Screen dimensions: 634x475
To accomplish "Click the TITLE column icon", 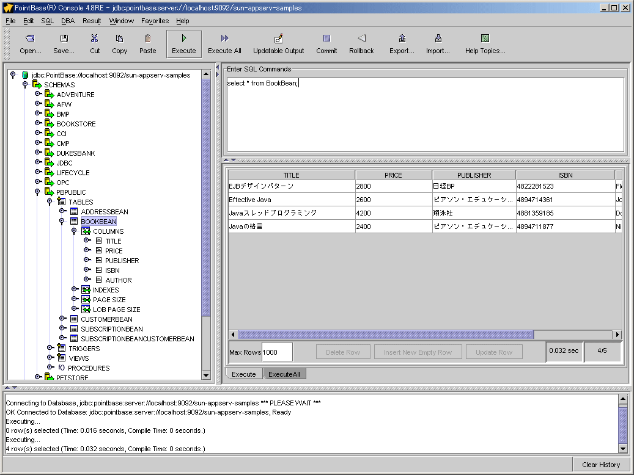I will coord(98,241).
